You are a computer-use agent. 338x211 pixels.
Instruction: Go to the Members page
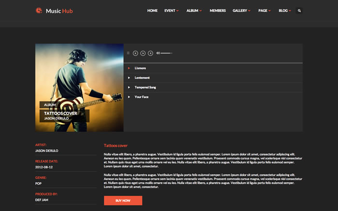(218, 11)
